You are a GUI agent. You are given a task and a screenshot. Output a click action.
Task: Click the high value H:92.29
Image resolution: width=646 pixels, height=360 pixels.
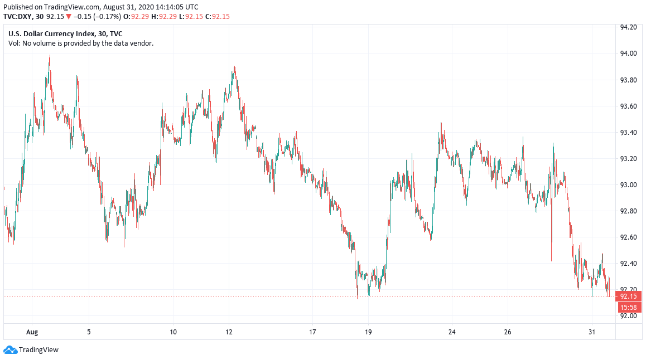point(163,17)
